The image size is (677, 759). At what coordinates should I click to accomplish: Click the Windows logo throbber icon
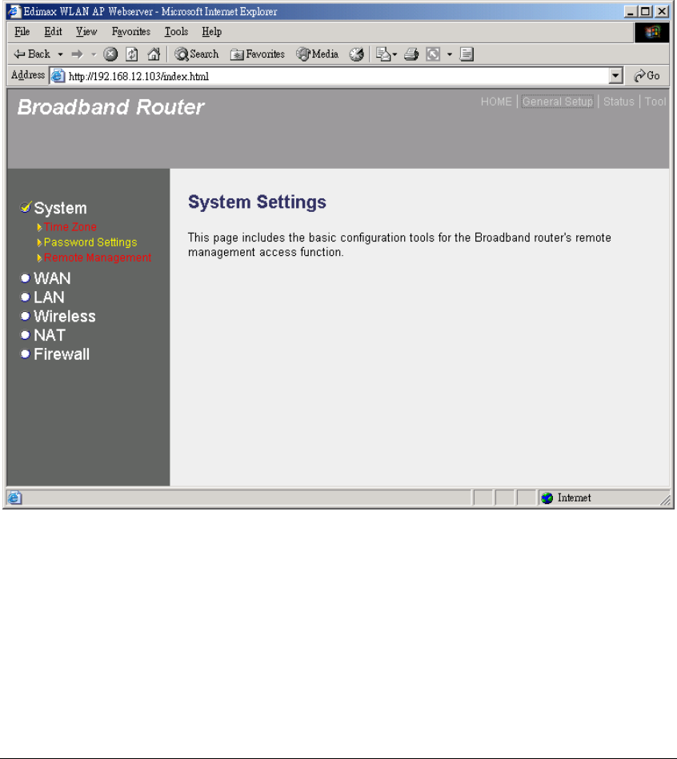pos(652,33)
